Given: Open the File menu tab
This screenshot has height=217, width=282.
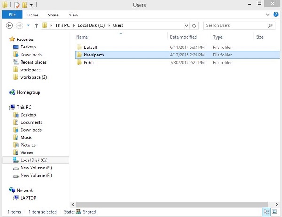Looking at the screenshot, I should coord(12,15).
